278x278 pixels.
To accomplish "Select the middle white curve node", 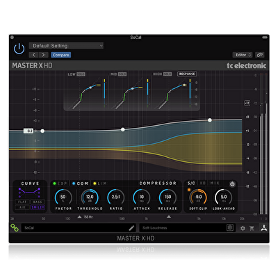I will pyautogui.click(x=123, y=129).
